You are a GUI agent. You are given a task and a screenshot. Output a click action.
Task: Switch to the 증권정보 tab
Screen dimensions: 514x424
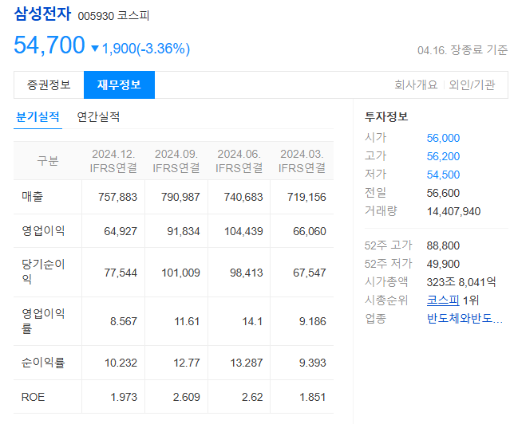[49, 84]
